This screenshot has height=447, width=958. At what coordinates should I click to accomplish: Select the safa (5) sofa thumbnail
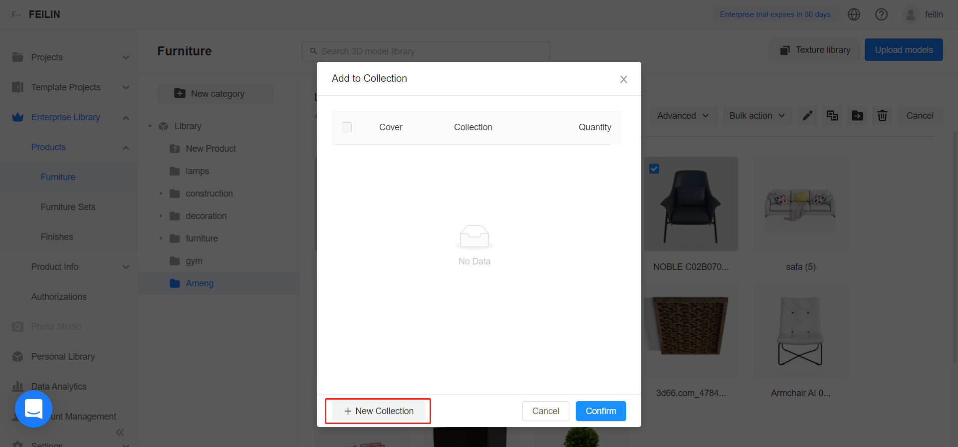tap(800, 205)
